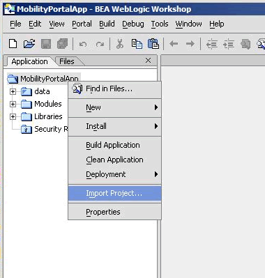Select the MobilityPortalApp tree label
Image resolution: width=265 pixels, height=278 pixels.
50,79
